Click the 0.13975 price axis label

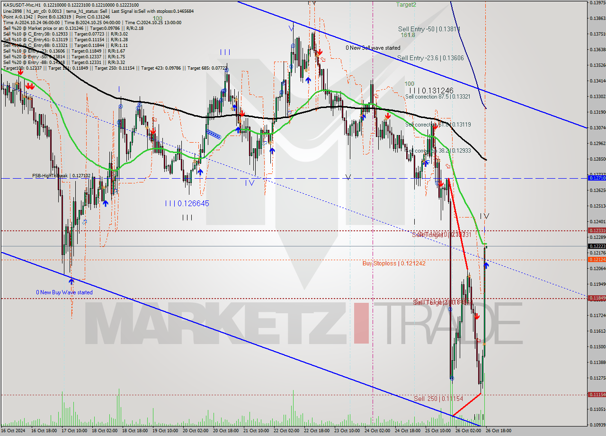[x=597, y=3]
